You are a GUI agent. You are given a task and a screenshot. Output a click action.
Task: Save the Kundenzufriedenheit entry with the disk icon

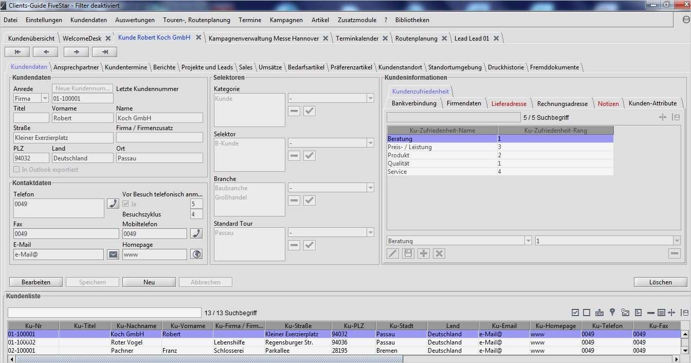click(408, 253)
